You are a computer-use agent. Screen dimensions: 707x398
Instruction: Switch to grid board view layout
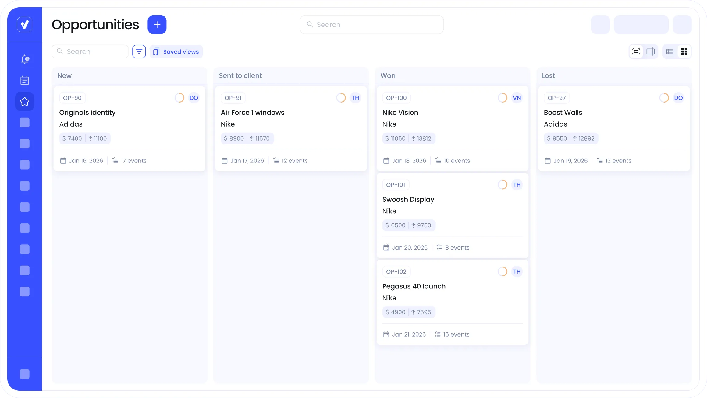[x=684, y=51]
